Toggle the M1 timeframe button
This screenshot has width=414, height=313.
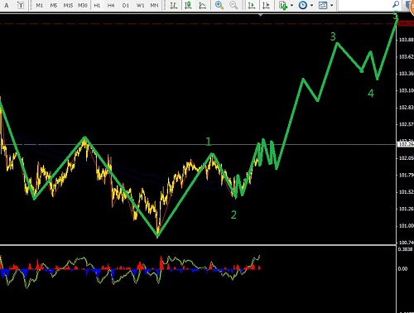[40, 5]
